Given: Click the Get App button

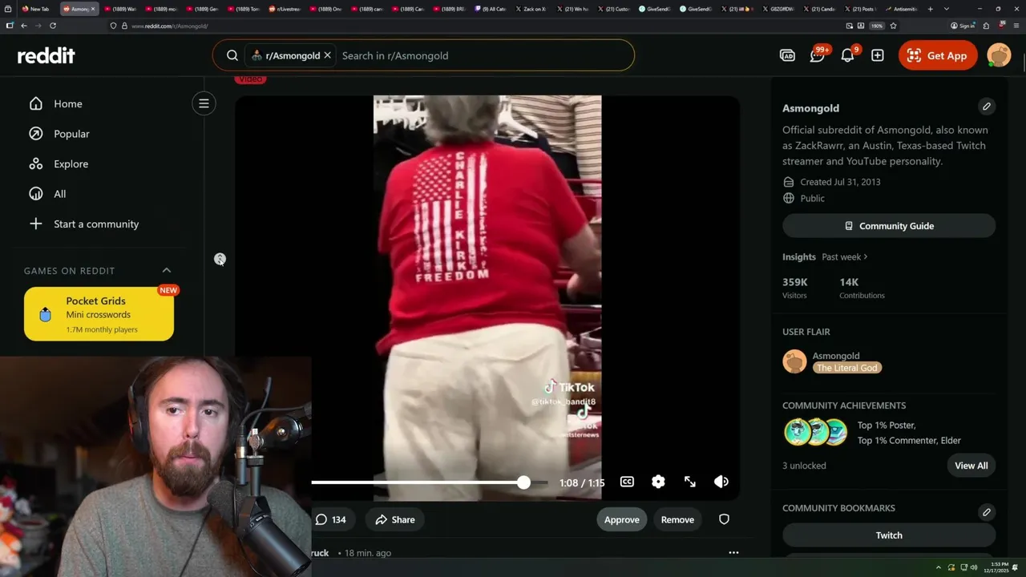Looking at the screenshot, I should click(938, 55).
